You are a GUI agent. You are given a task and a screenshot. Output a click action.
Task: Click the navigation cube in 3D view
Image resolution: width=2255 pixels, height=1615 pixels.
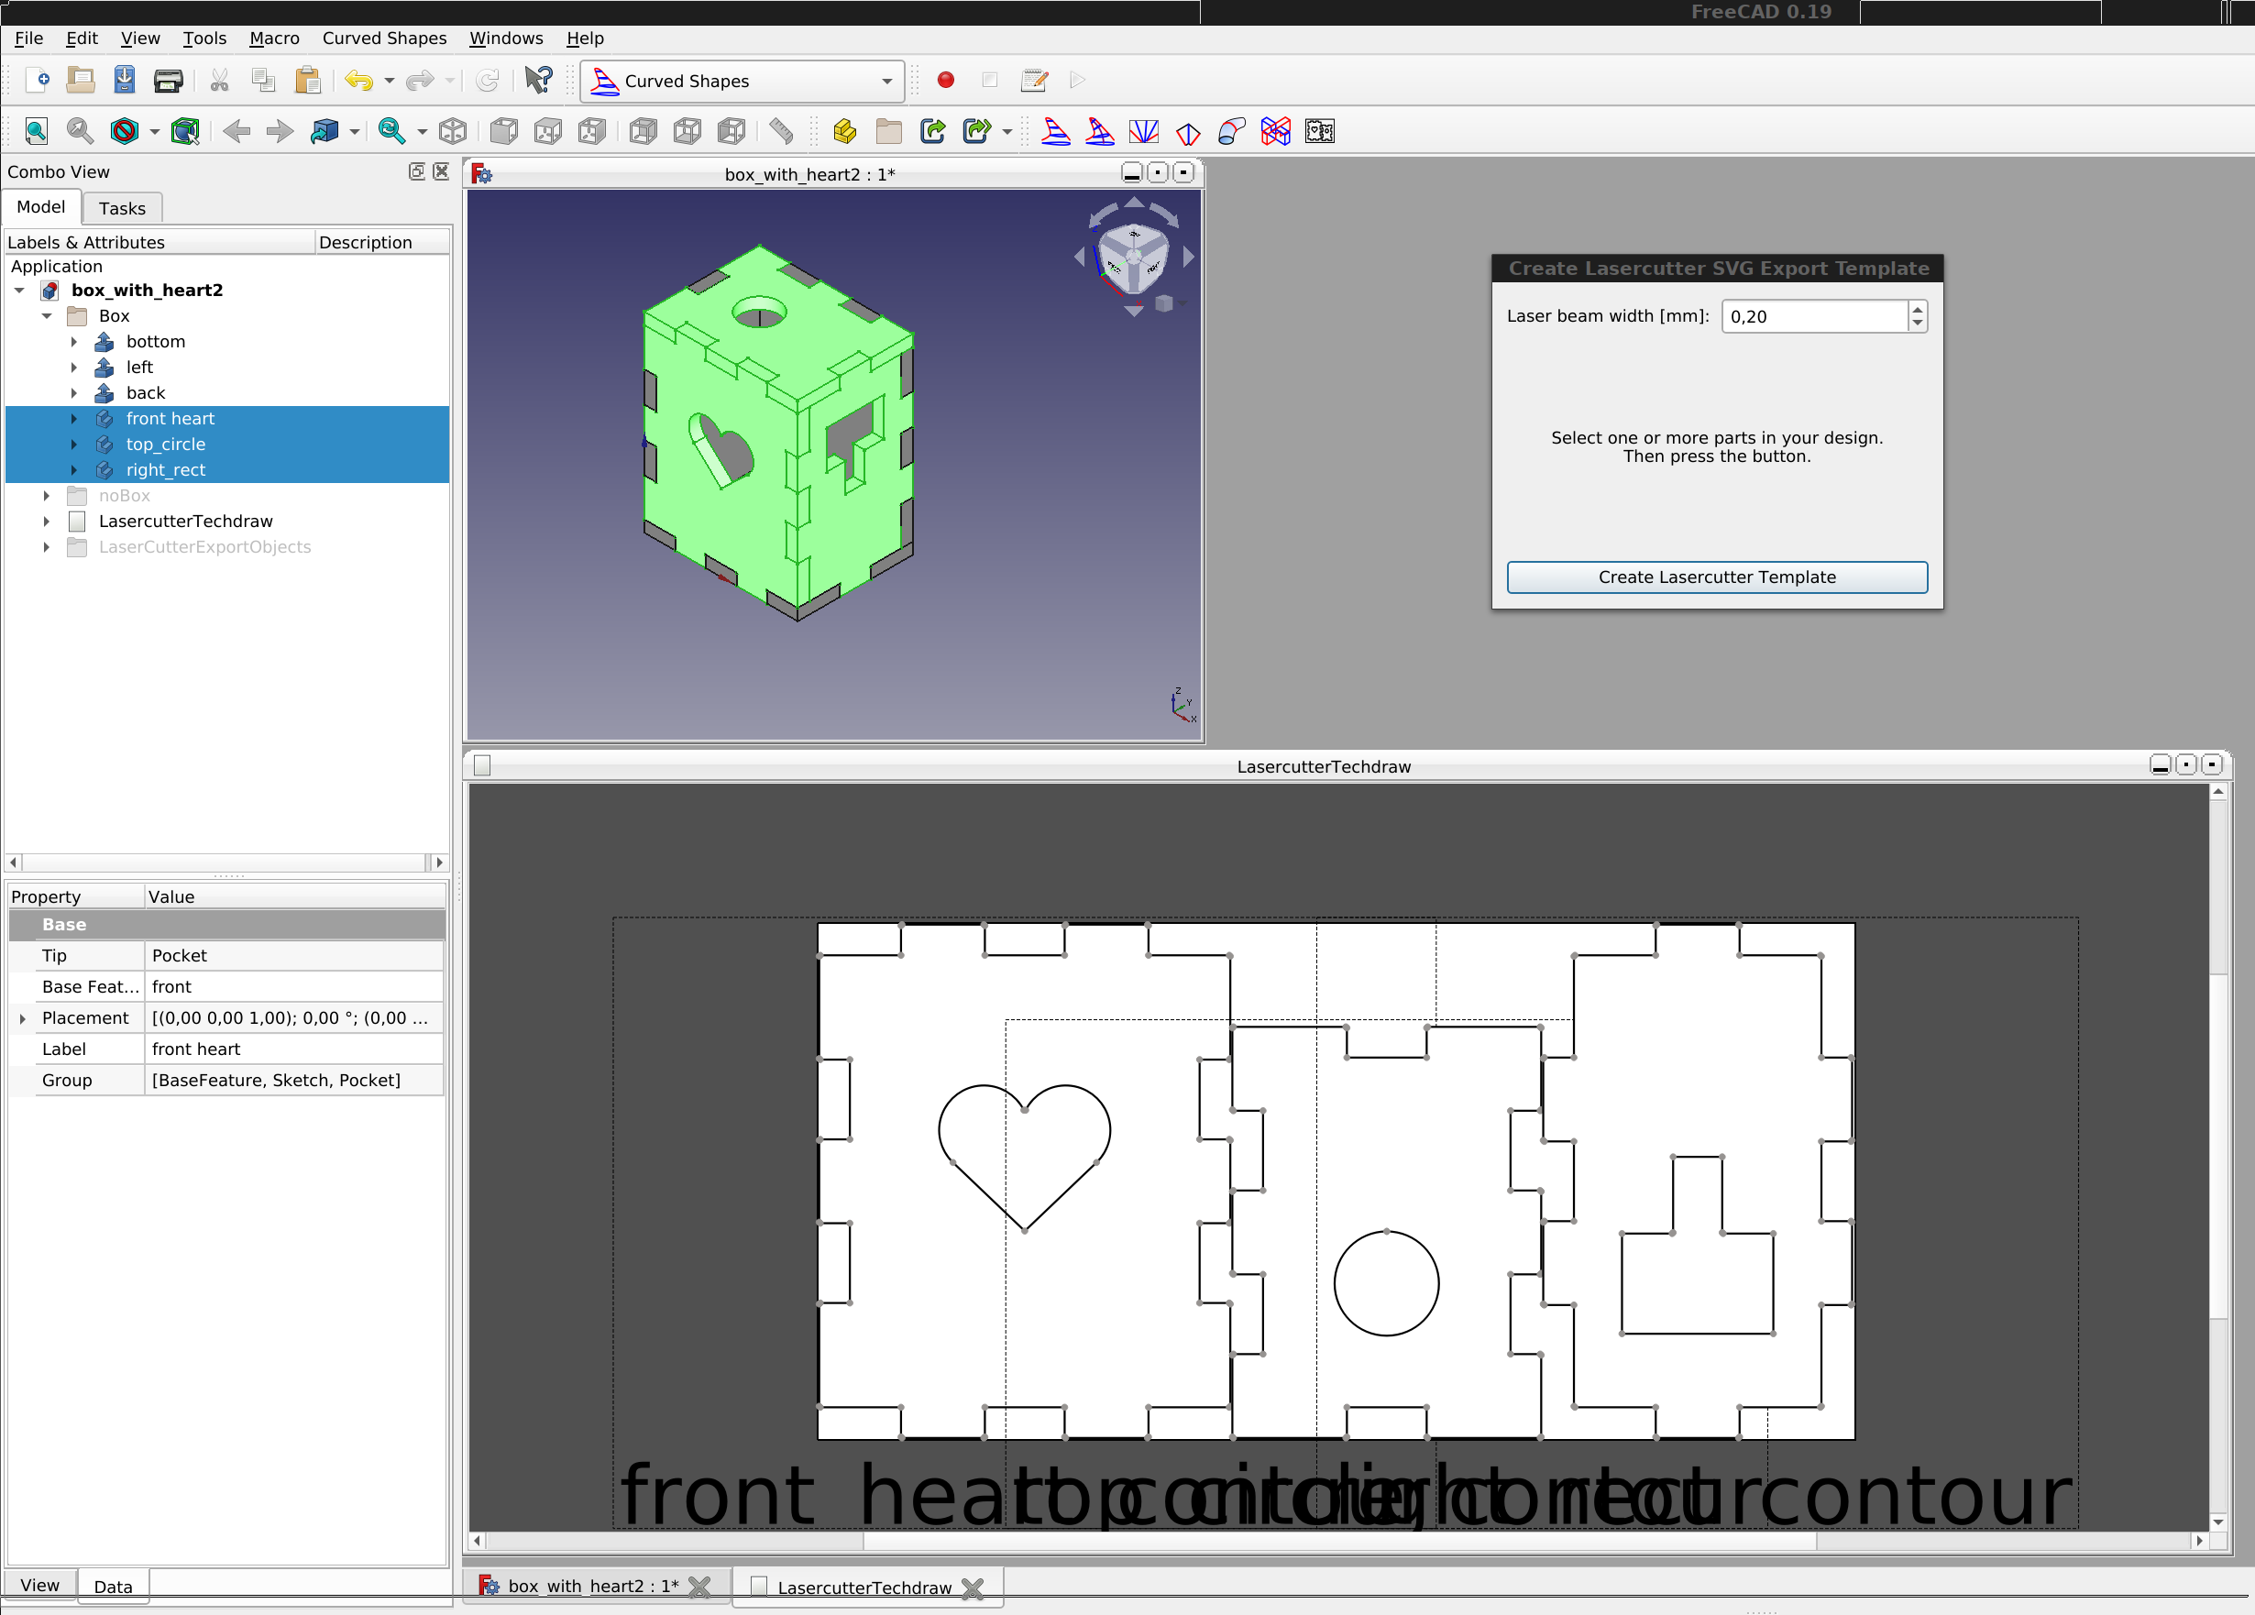click(x=1132, y=258)
